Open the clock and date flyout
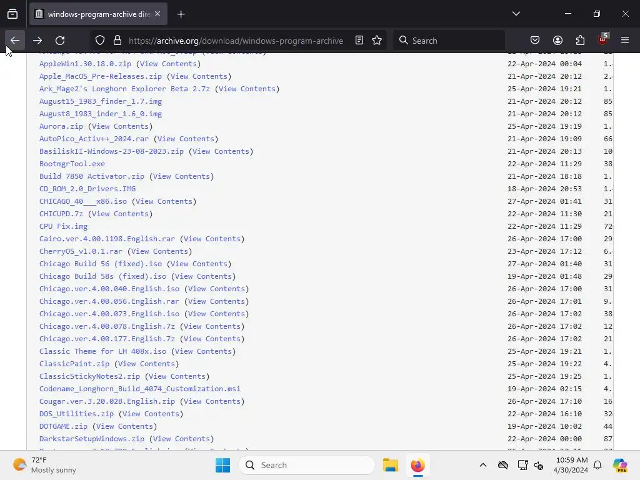640x480 pixels. pos(571,465)
